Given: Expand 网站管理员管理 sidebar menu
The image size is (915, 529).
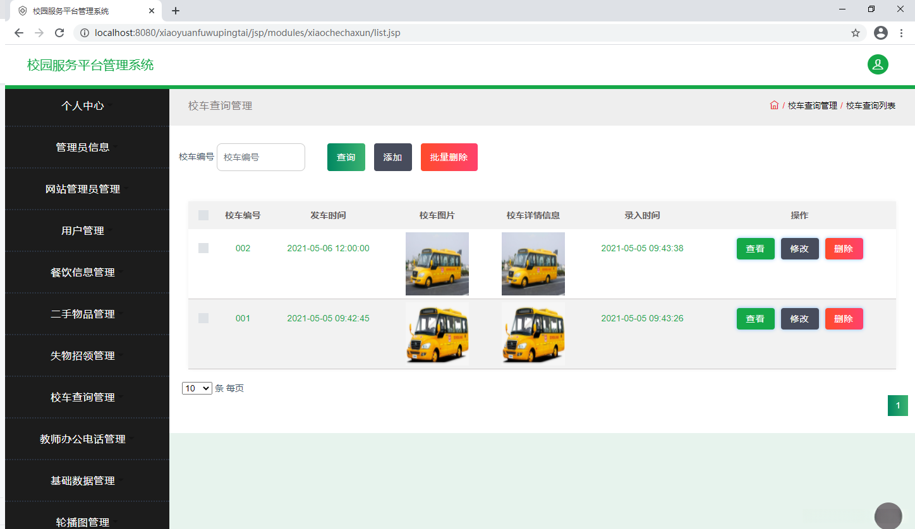Looking at the screenshot, I should tap(87, 189).
